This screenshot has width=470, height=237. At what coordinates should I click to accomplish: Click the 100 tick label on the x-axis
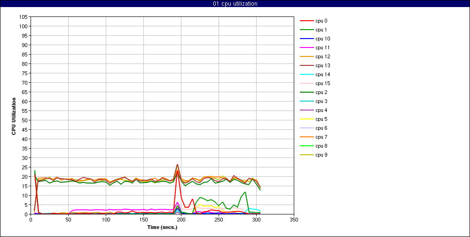(x=106, y=219)
